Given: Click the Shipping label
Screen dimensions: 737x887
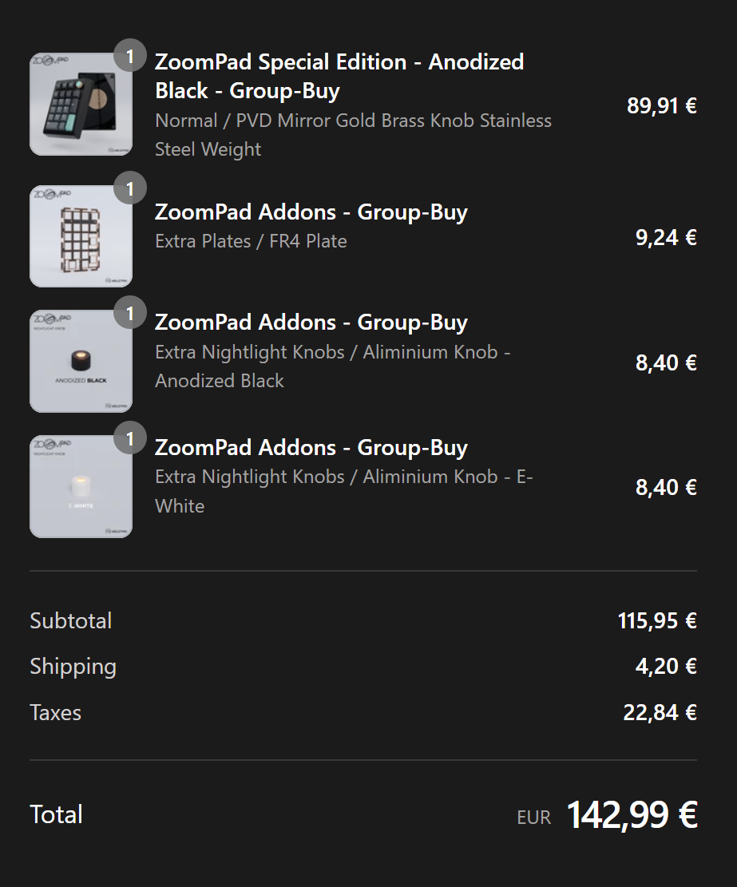Looking at the screenshot, I should click(x=73, y=667).
